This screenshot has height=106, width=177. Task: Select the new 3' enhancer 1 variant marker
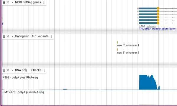pyautogui.click(x=117, y=42)
